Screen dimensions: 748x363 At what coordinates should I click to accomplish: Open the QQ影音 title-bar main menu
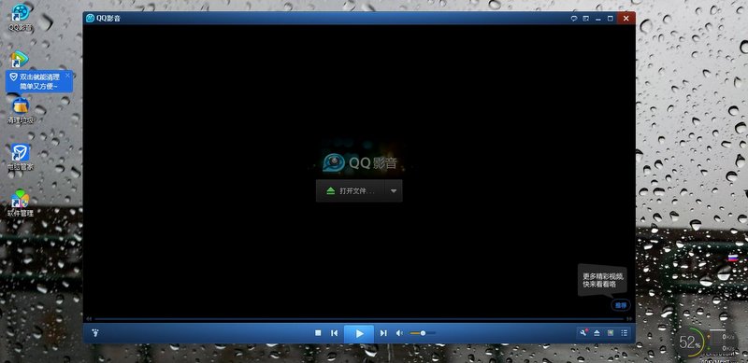point(103,18)
